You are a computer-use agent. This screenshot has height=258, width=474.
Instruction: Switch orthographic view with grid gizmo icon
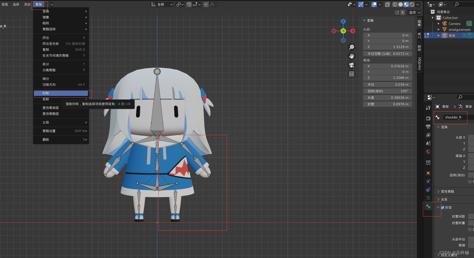click(352, 74)
